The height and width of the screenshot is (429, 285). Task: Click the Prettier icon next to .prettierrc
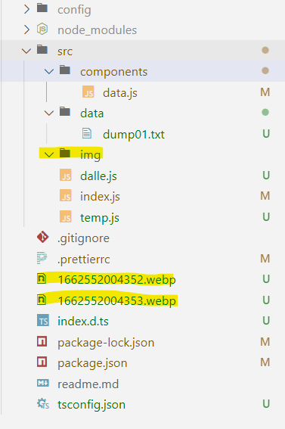tap(42, 258)
